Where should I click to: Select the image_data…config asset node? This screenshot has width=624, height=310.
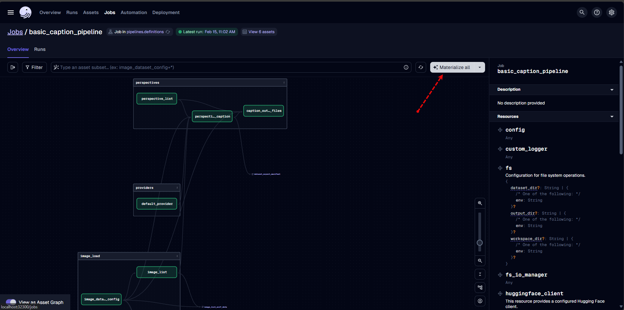pos(101,299)
